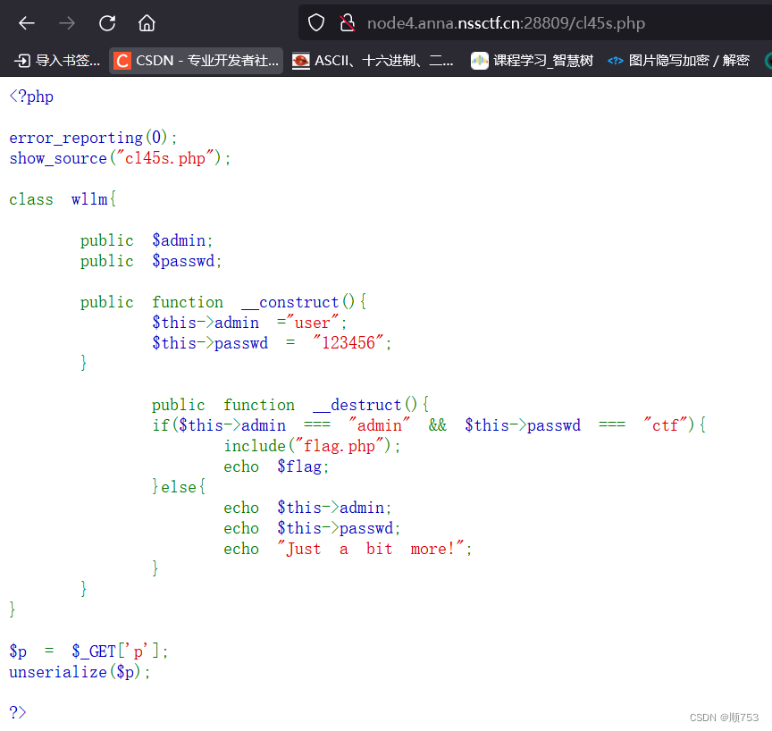Open the browser home page
Screen dimensions: 772x731
click(x=147, y=23)
